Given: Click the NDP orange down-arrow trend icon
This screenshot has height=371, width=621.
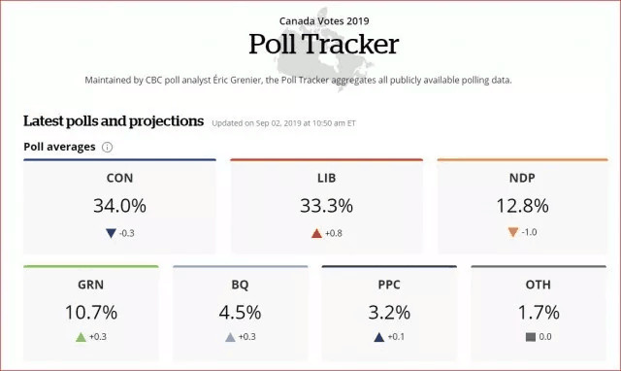Looking at the screenshot, I should pyautogui.click(x=513, y=232).
